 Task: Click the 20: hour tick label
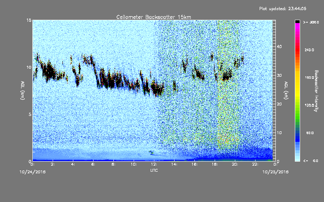pyautogui.click(x=235, y=164)
